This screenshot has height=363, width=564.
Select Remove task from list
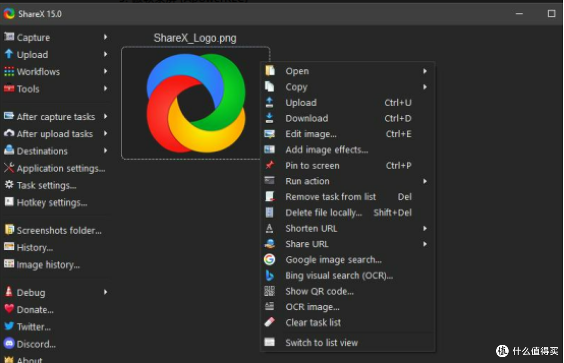pyautogui.click(x=347, y=197)
